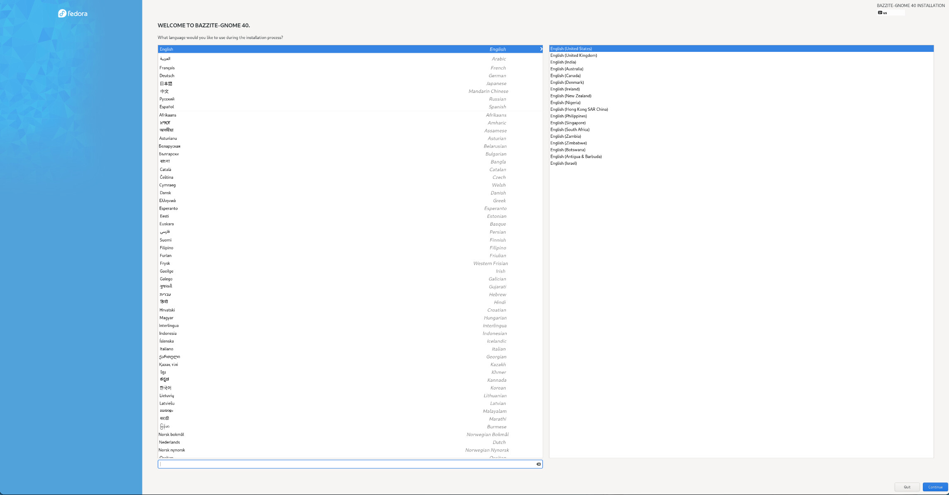949x495 pixels.
Task: Choose Frysk (Western Frisian) language
Action: click(x=350, y=263)
